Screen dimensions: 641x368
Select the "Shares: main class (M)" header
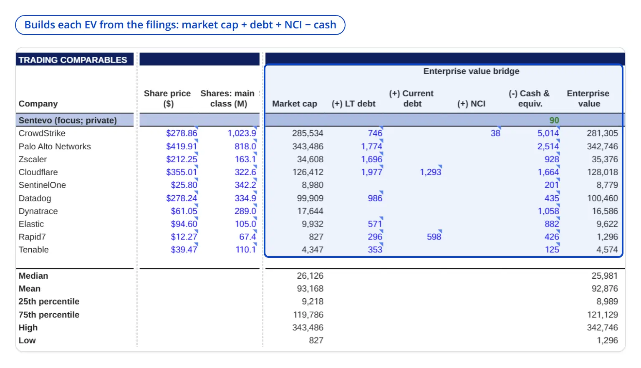[x=228, y=98]
